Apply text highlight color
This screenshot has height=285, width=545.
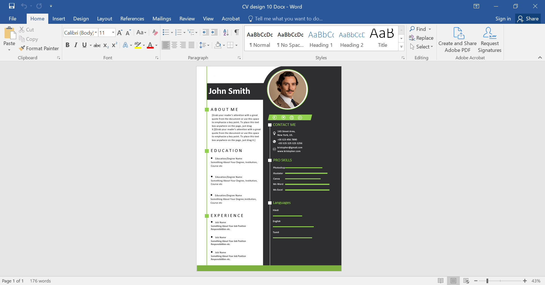tap(137, 45)
